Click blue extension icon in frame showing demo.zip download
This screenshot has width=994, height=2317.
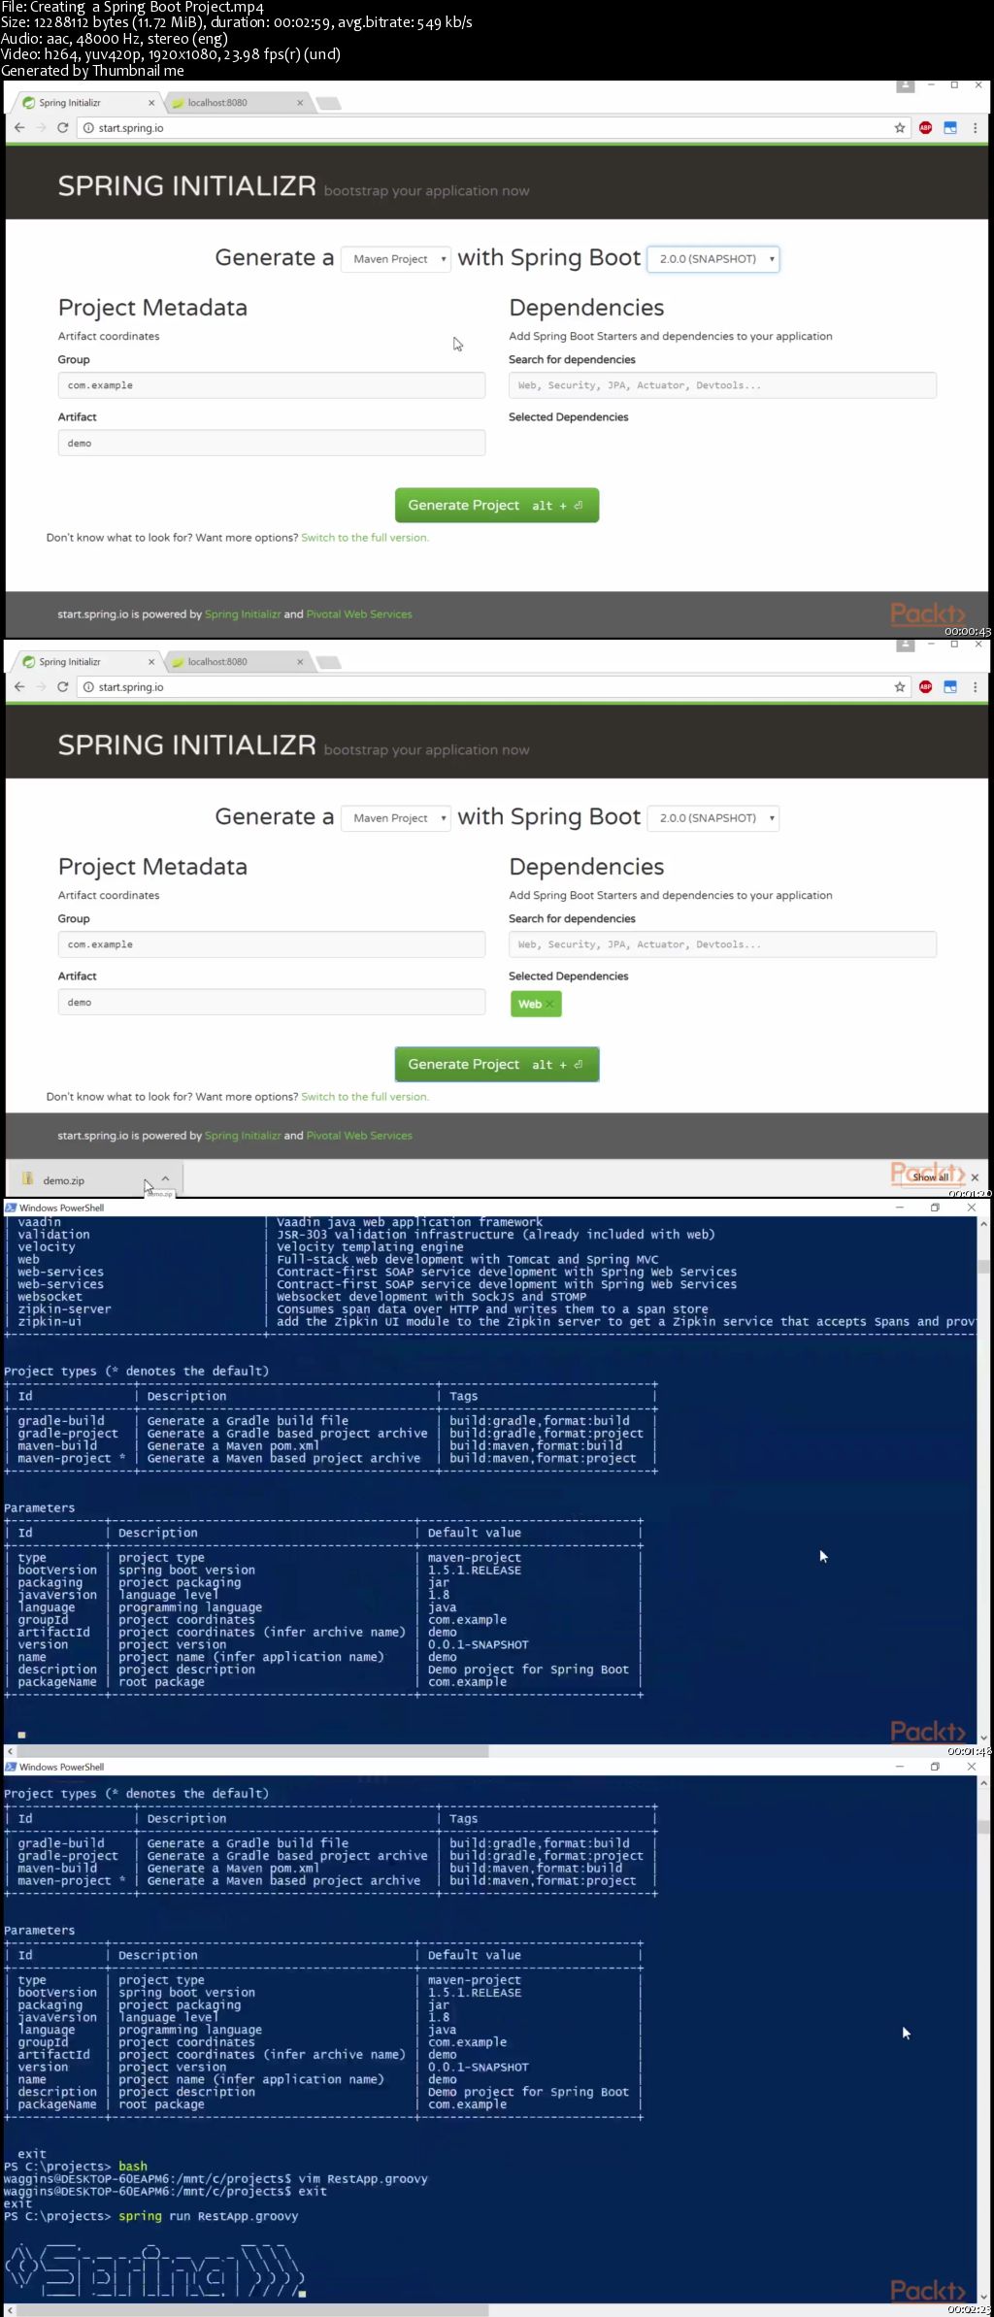pos(950,686)
